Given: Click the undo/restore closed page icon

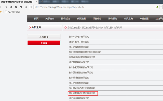Looking at the screenshot, I should click(x=21, y=7).
